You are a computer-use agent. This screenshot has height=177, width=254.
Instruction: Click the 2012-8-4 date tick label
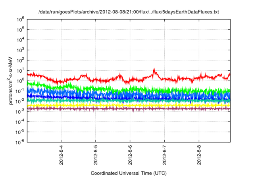pyautogui.click(x=61, y=155)
